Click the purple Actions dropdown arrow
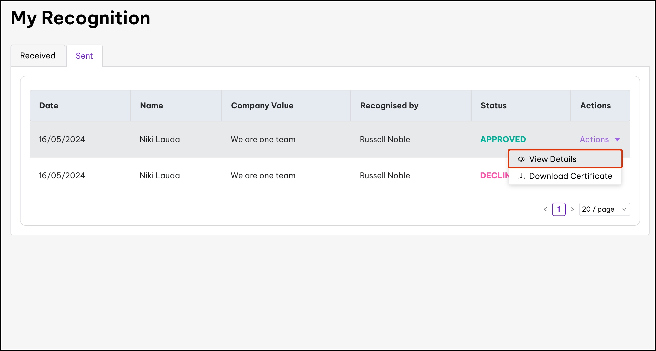Viewport: 656px width, 351px height. (617, 140)
